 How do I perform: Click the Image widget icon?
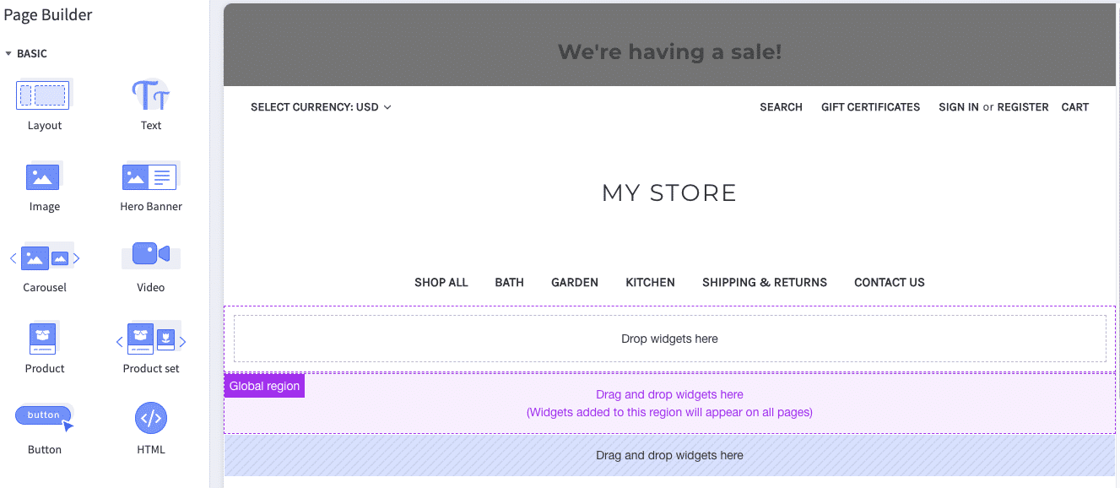coord(43,176)
